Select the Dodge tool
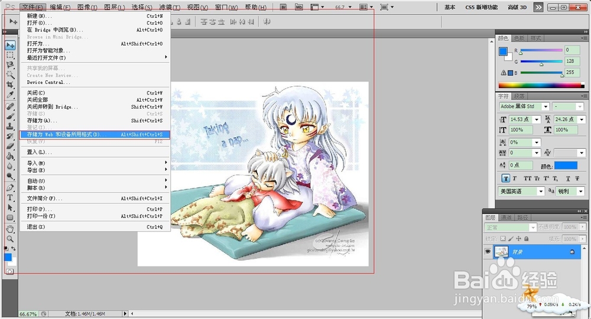 tap(10, 175)
